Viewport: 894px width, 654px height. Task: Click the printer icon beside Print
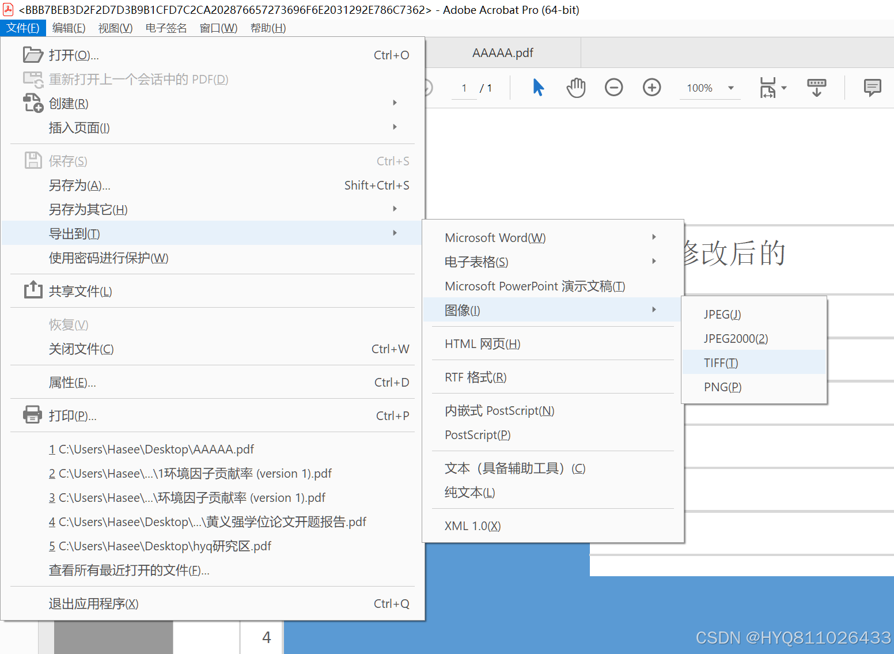tap(32, 415)
